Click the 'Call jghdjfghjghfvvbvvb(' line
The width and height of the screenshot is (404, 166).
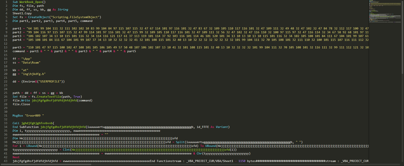pyautogui.click(x=33, y=123)
